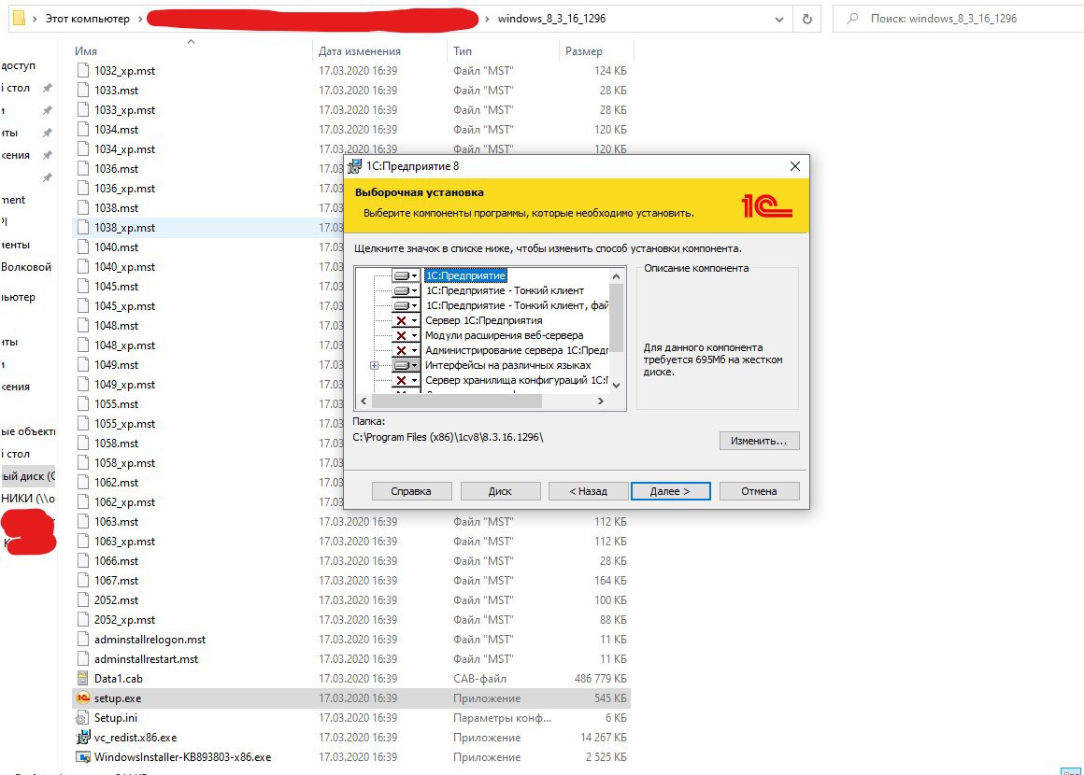Image resolution: width=1084 pixels, height=775 pixels.
Task: Click the file icon of 1045.mst
Action: point(83,286)
